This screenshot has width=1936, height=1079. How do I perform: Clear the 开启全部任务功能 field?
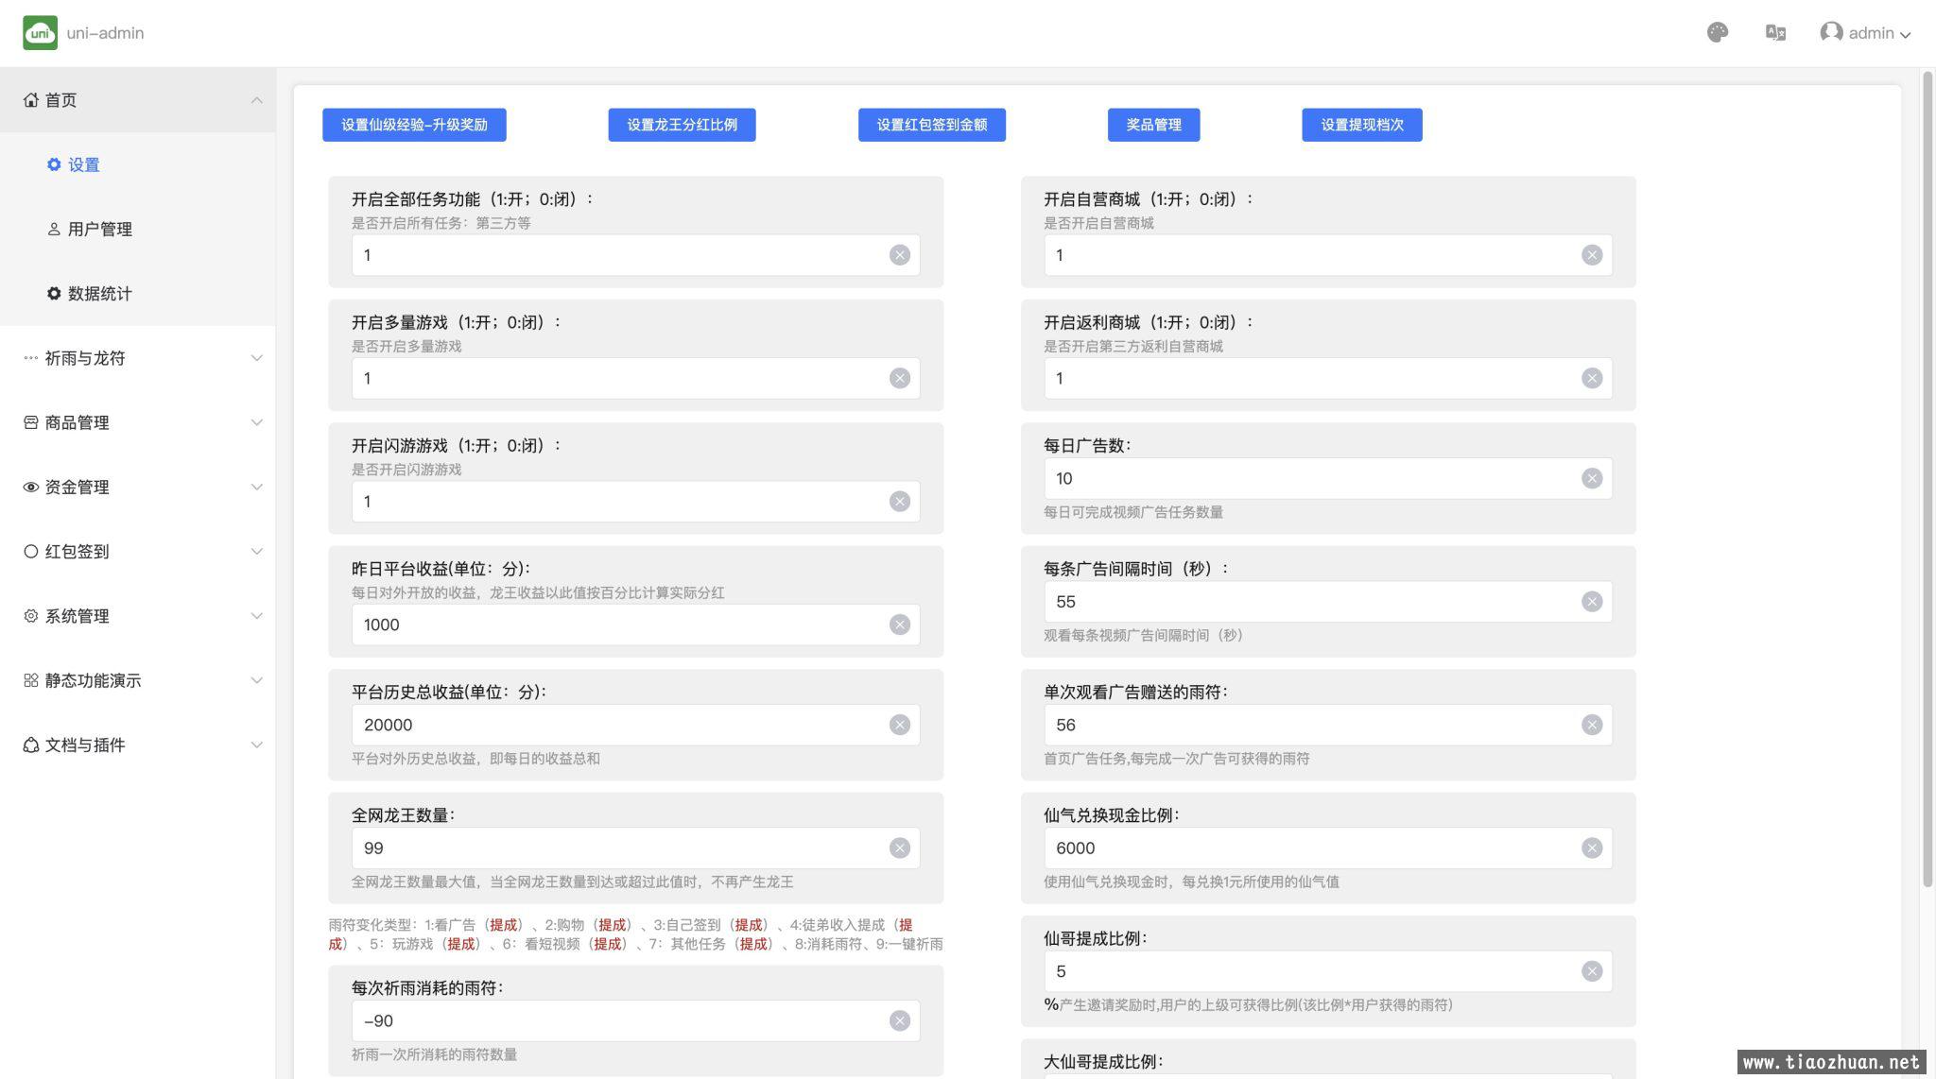899,255
